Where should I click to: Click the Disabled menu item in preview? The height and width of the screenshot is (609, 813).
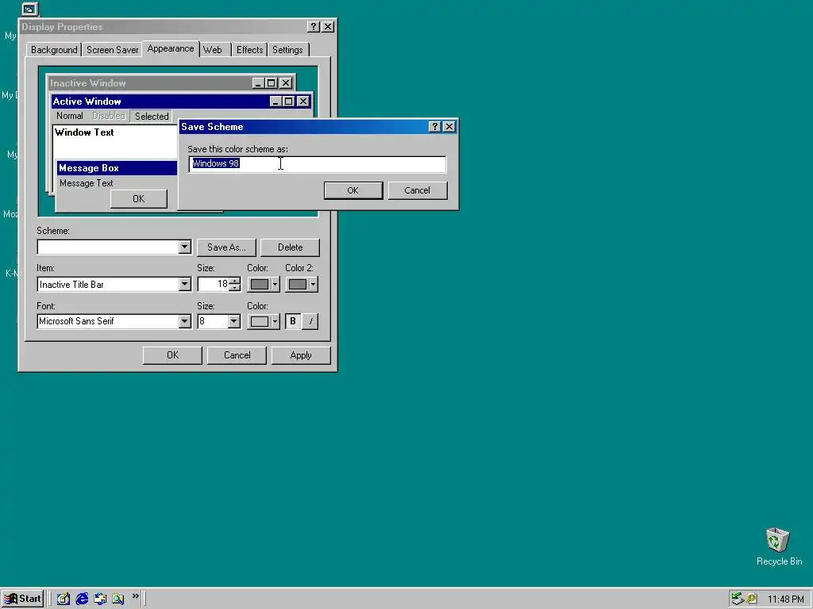click(x=108, y=116)
